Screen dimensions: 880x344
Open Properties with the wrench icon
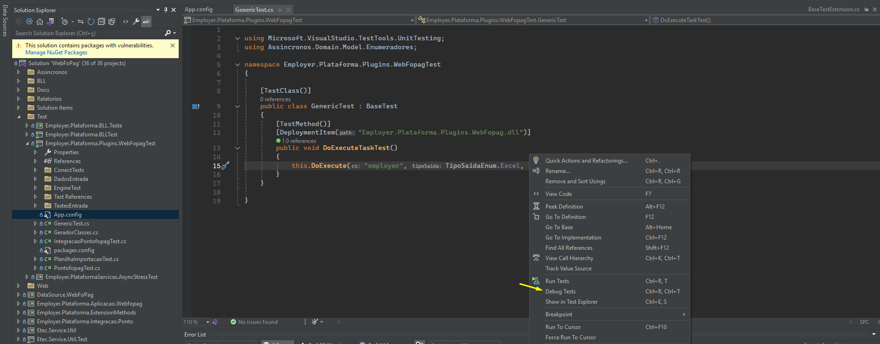tap(136, 22)
